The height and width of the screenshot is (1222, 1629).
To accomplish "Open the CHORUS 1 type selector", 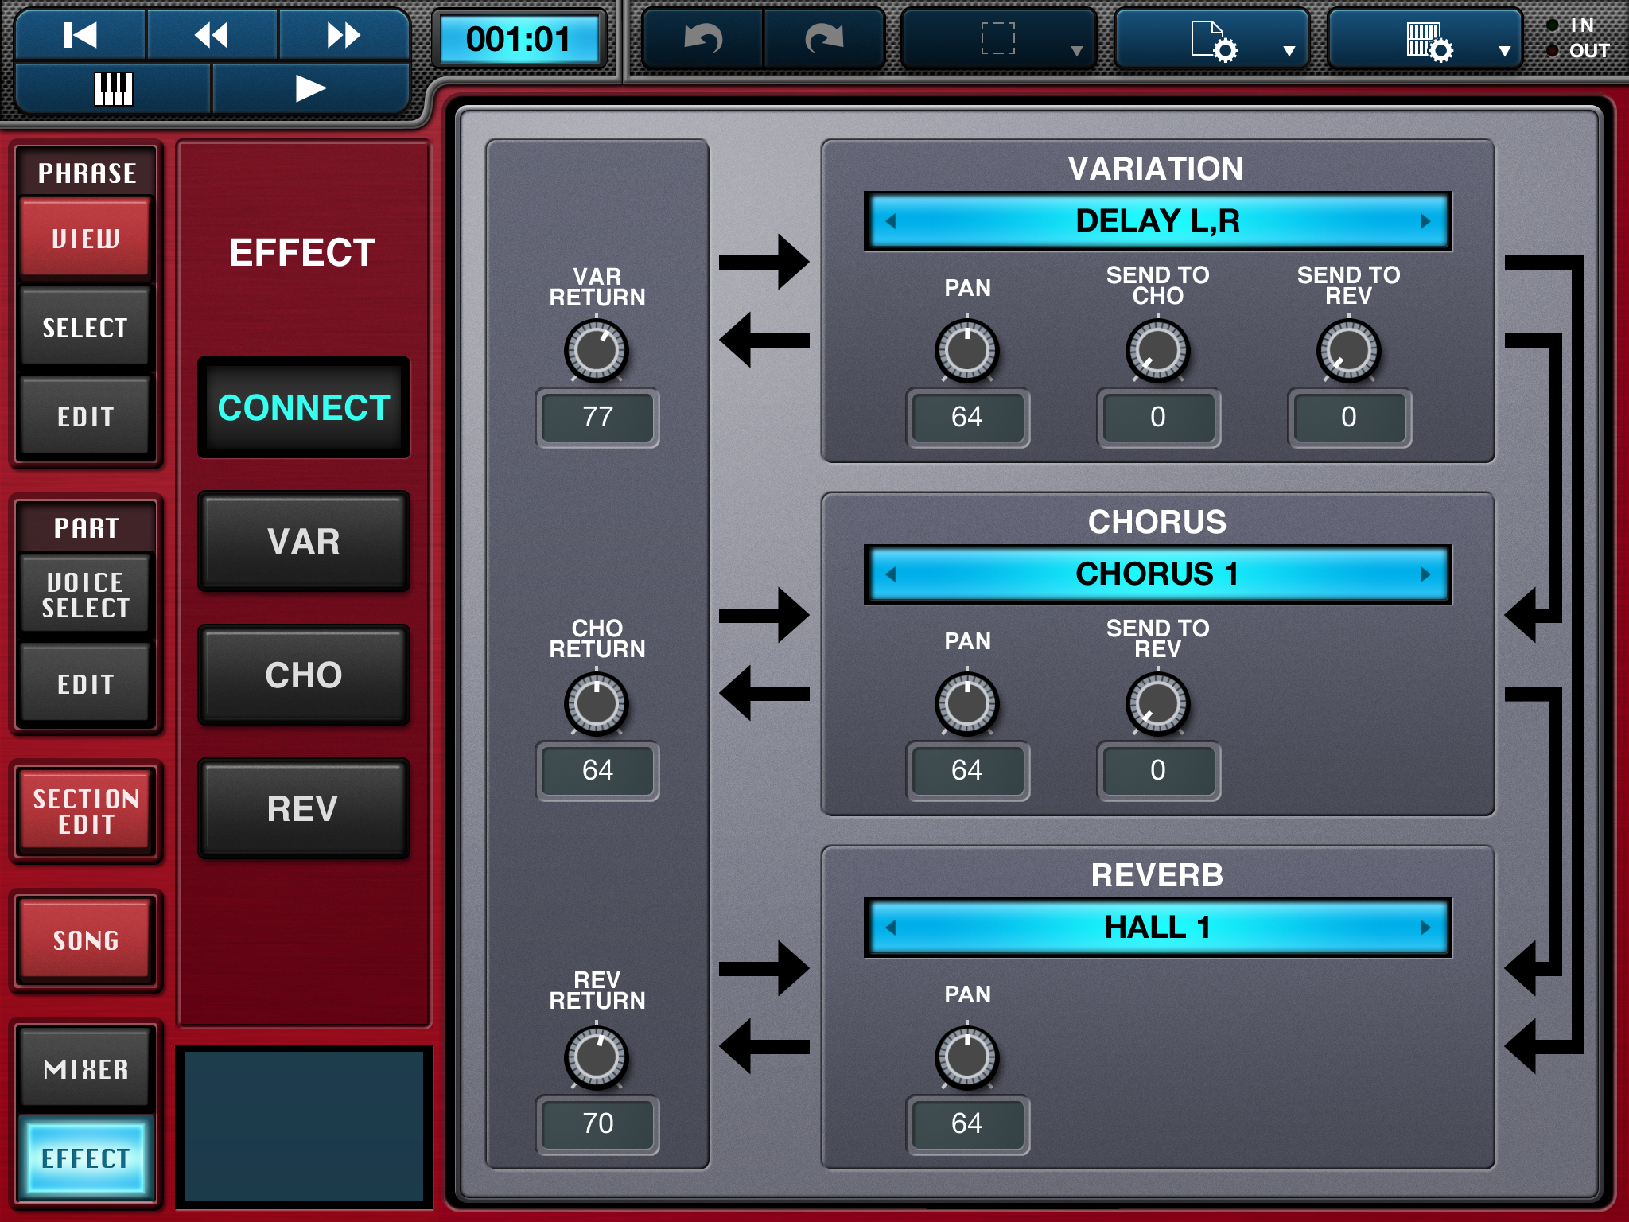I will (1158, 574).
